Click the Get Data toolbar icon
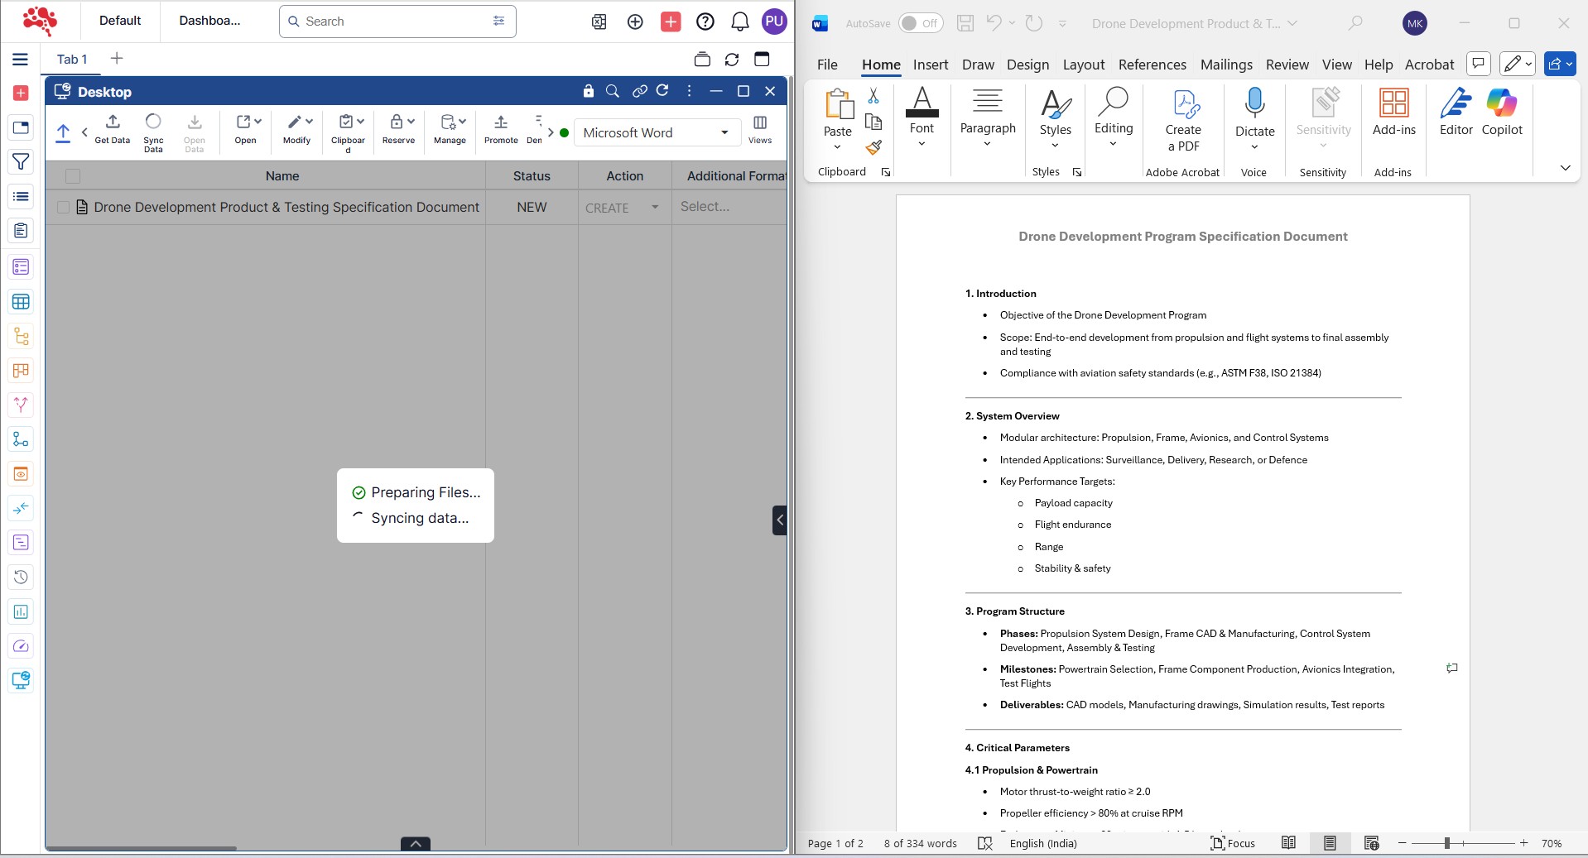 [113, 122]
